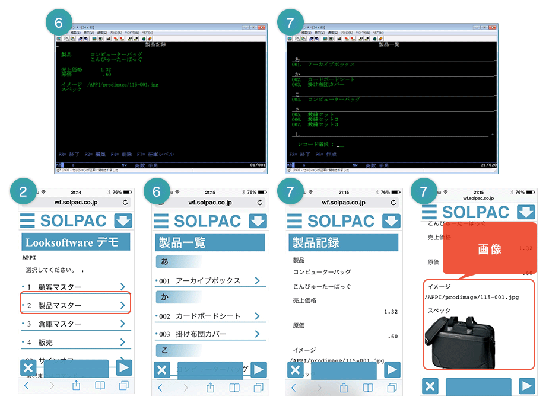Tap Safari share icon on 製品記録 phone
This screenshot has width=546, height=403.
[x=344, y=386]
